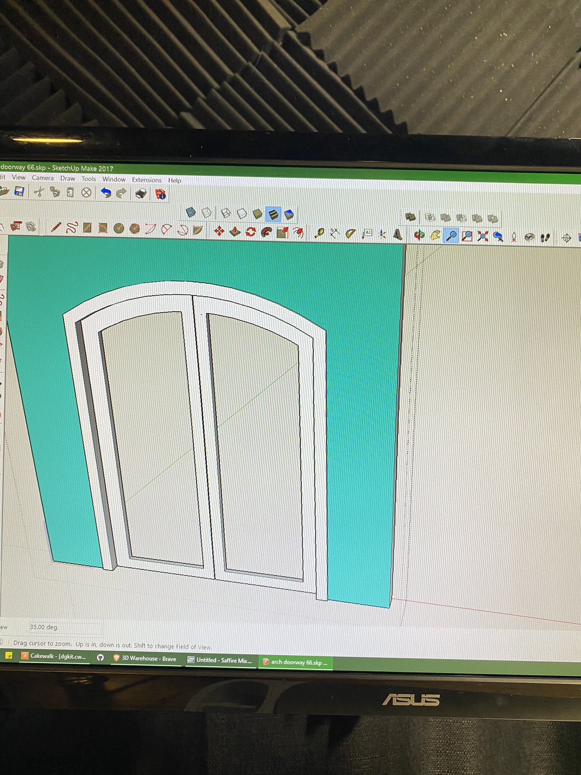
Task: Select the Walk footprints tool
Action: 545,238
